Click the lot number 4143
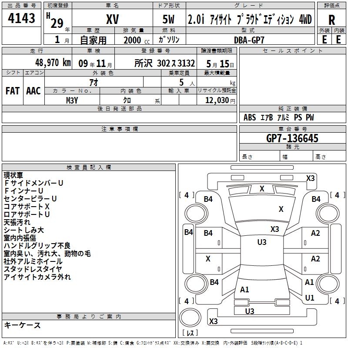This screenshot has width=348, height=348. coord(22,20)
